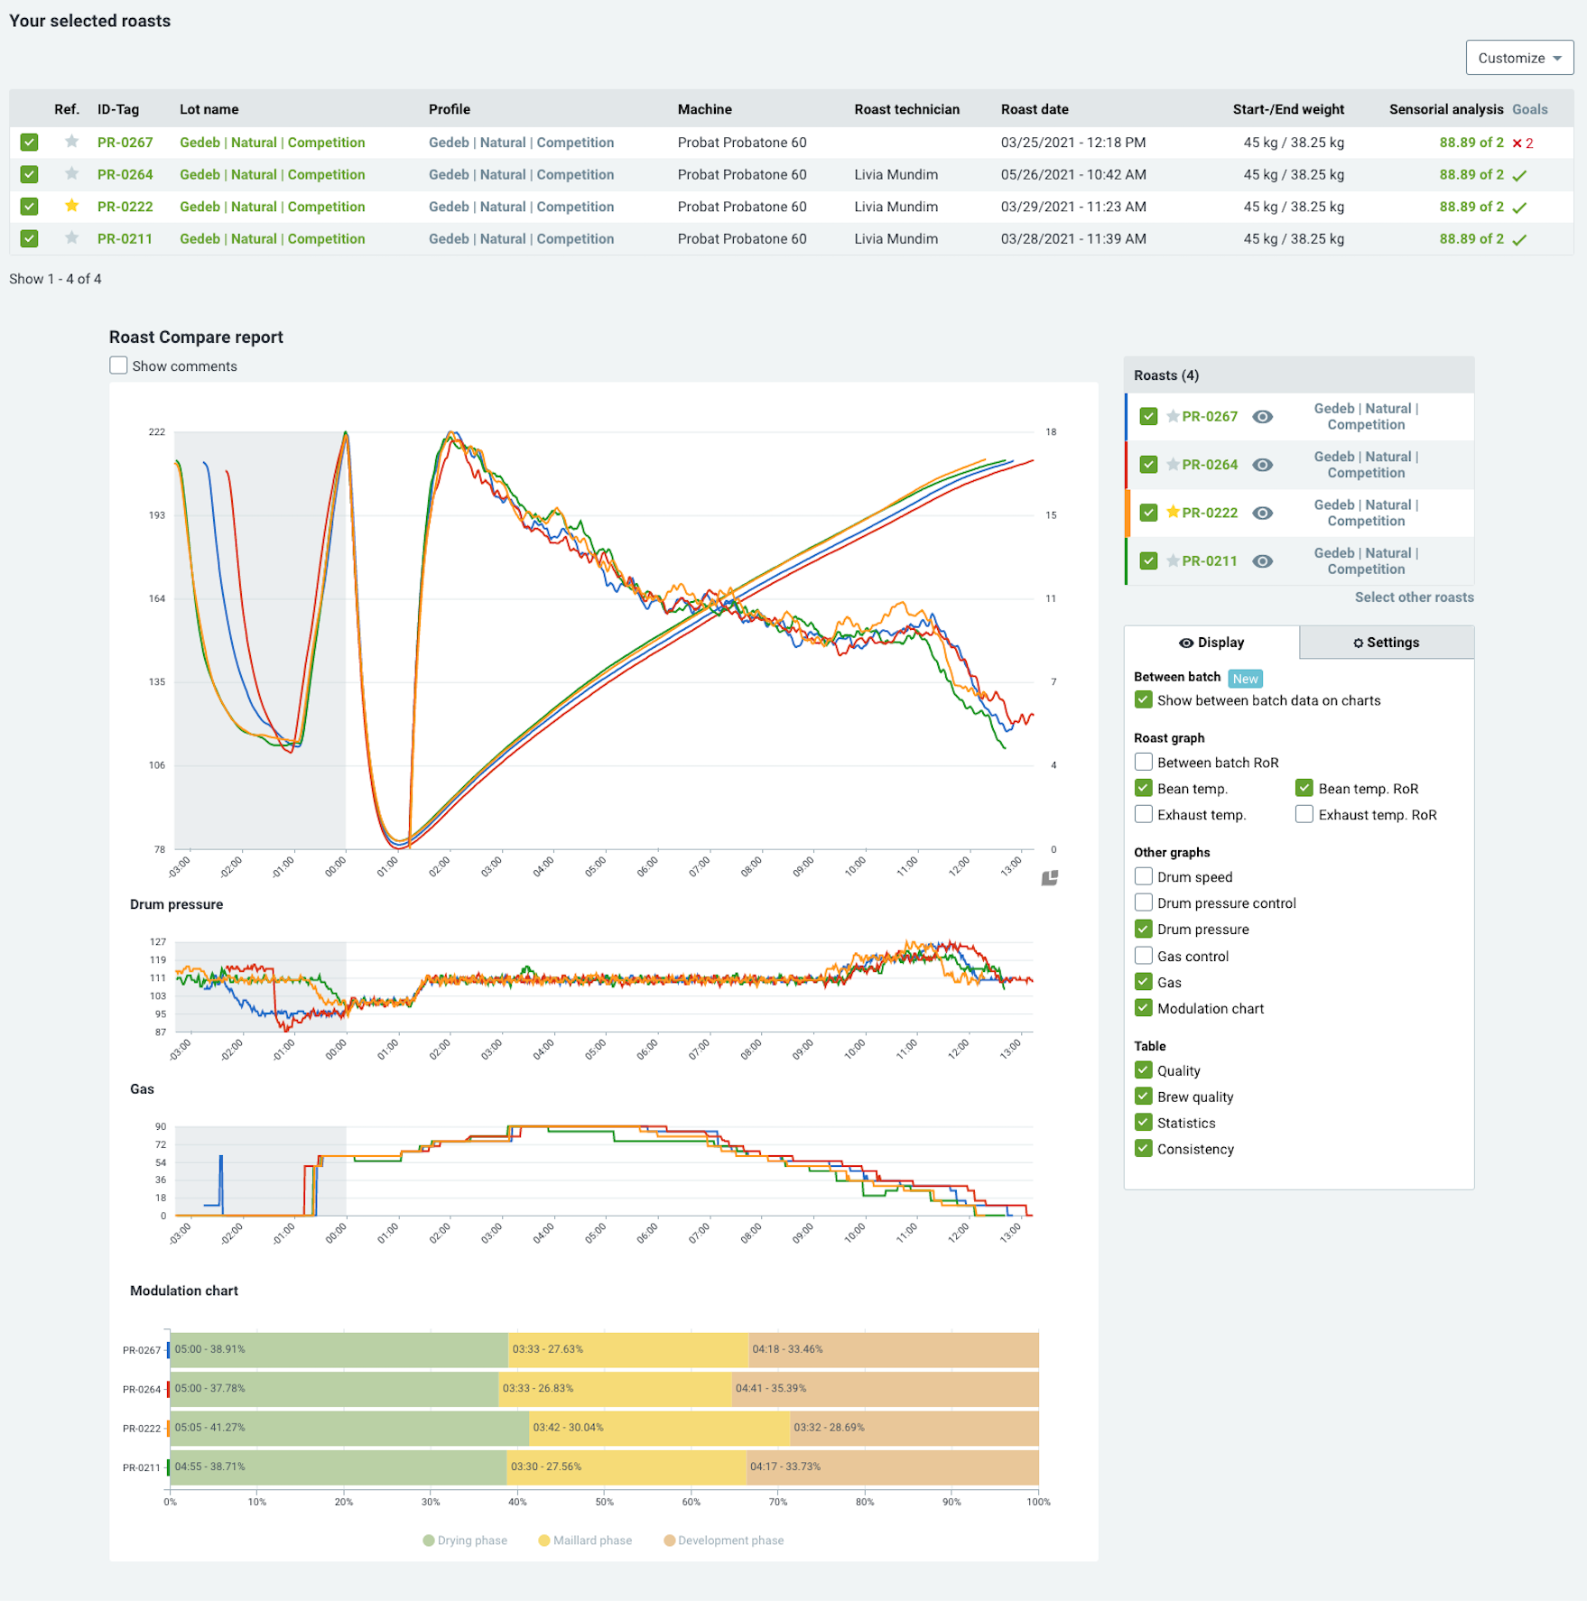Uncheck the Bean temp. checkbox
This screenshot has height=1601, width=1587.
coord(1144,788)
